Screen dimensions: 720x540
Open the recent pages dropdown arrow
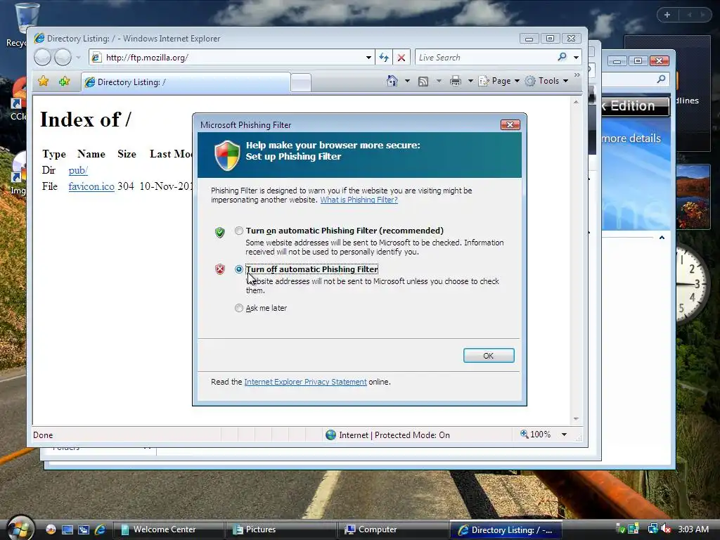(x=78, y=58)
